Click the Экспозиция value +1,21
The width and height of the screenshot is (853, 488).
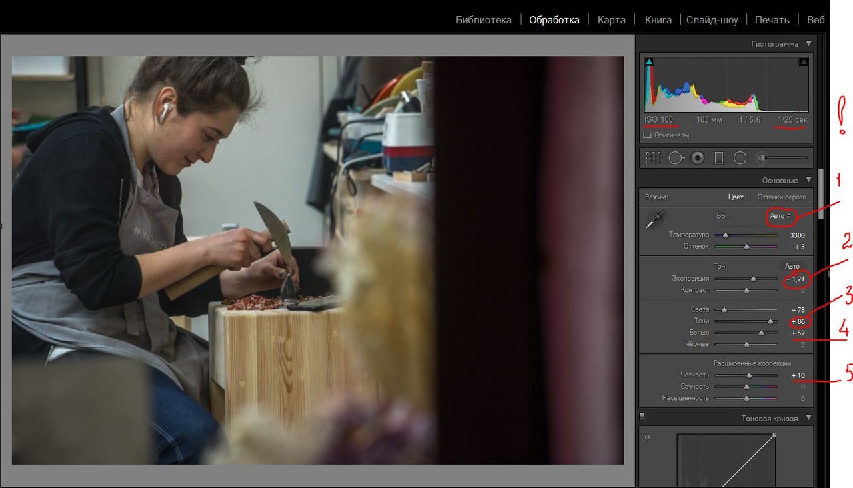(x=796, y=279)
